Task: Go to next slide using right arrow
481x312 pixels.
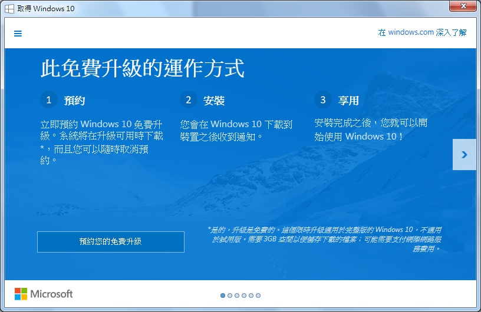Action: pyautogui.click(x=464, y=154)
